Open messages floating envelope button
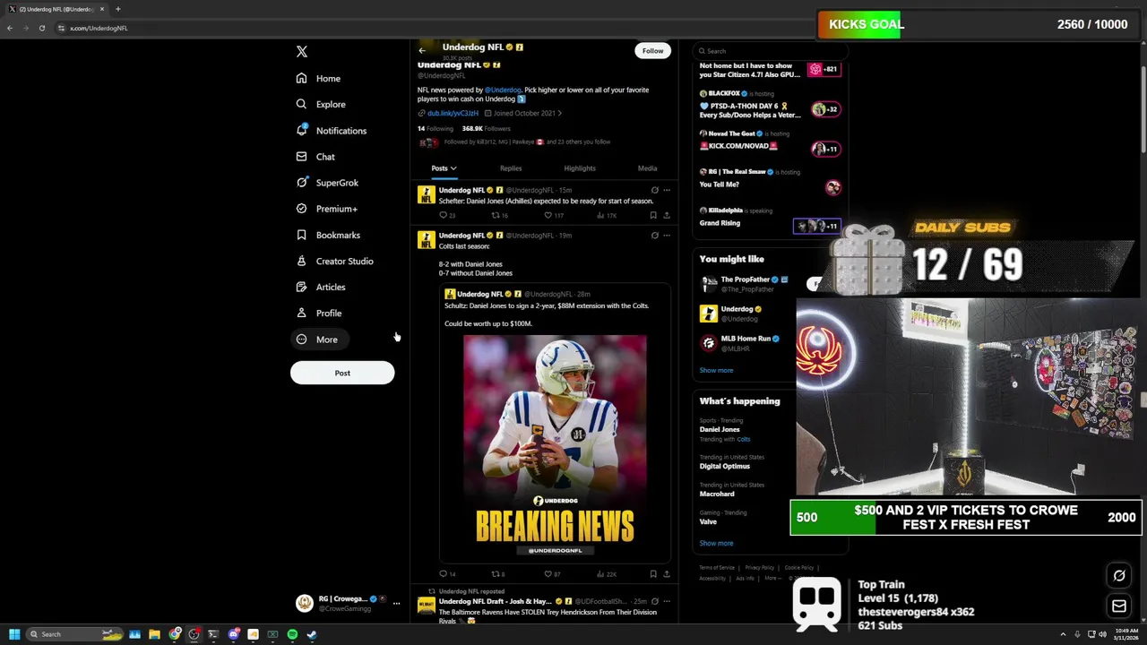 (1119, 606)
